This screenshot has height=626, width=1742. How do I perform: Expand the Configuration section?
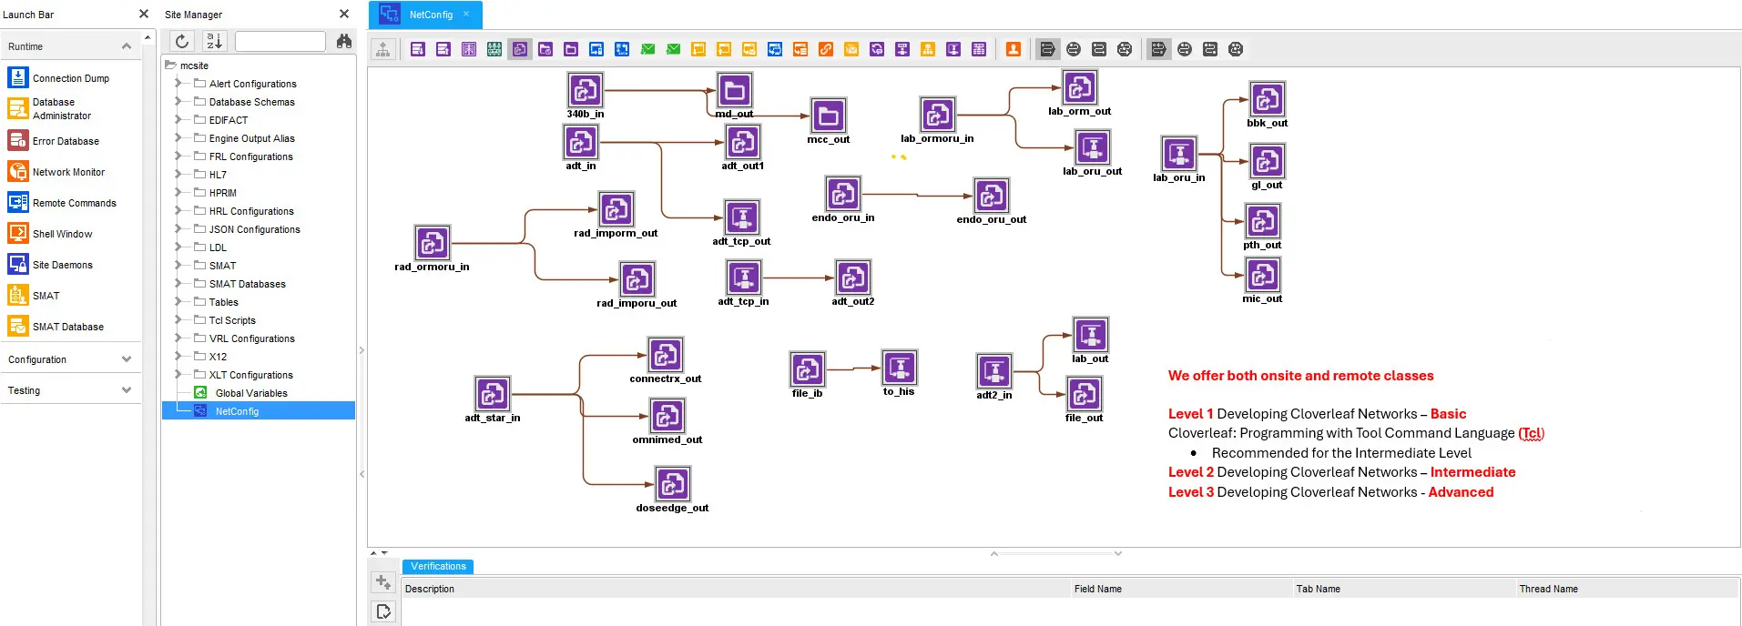tap(126, 359)
